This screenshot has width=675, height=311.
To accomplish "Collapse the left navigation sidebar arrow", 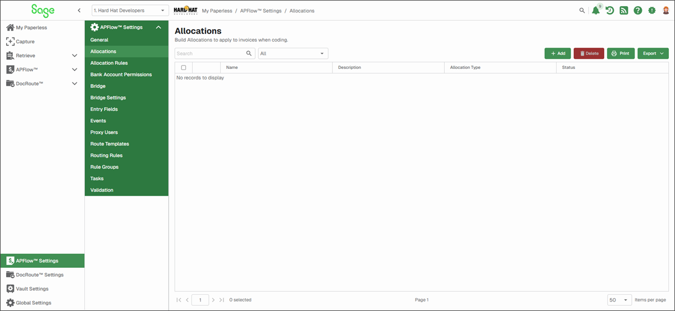I will coord(79,11).
